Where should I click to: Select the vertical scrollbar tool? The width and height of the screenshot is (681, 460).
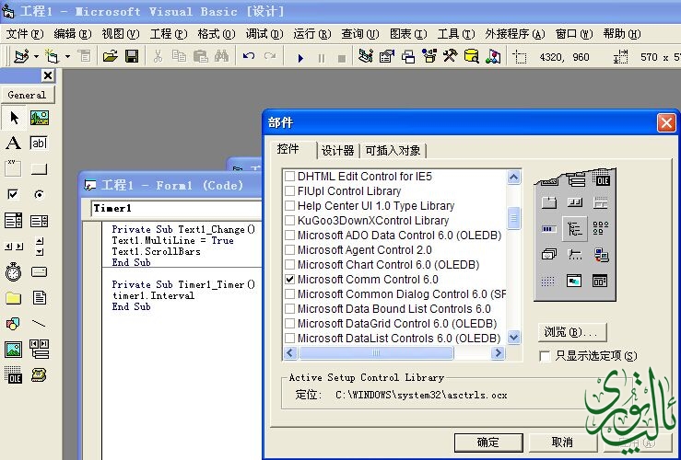pos(40,247)
